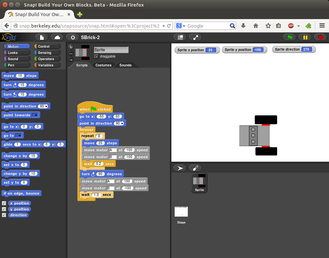Open the search engine selector dropdown
Image resolution: width=329 pixels, height=258 pixels.
click(181, 26)
